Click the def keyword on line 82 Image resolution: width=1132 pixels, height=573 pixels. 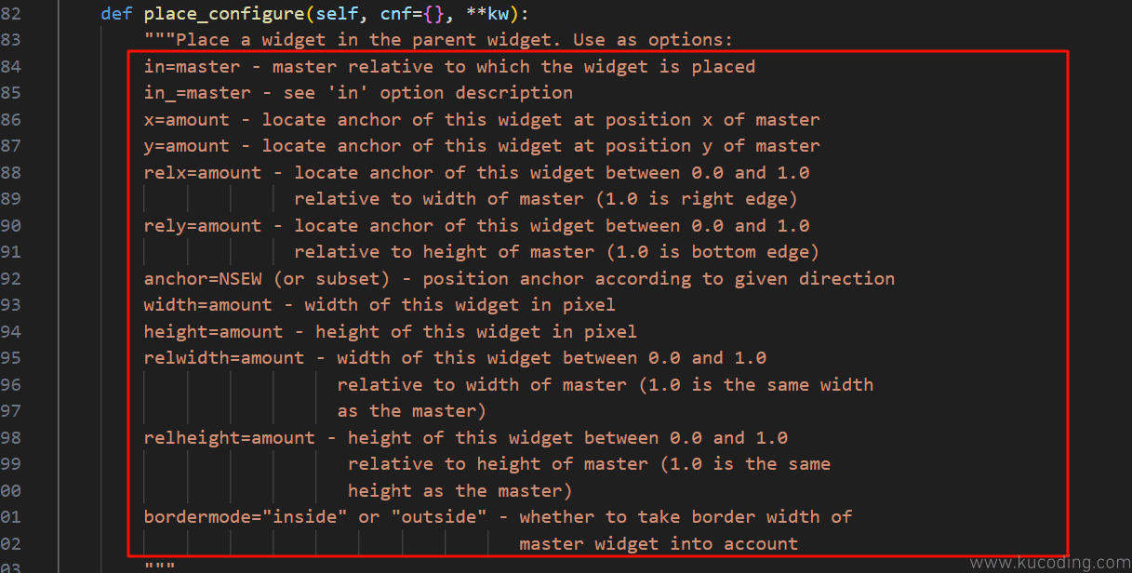[x=116, y=13]
